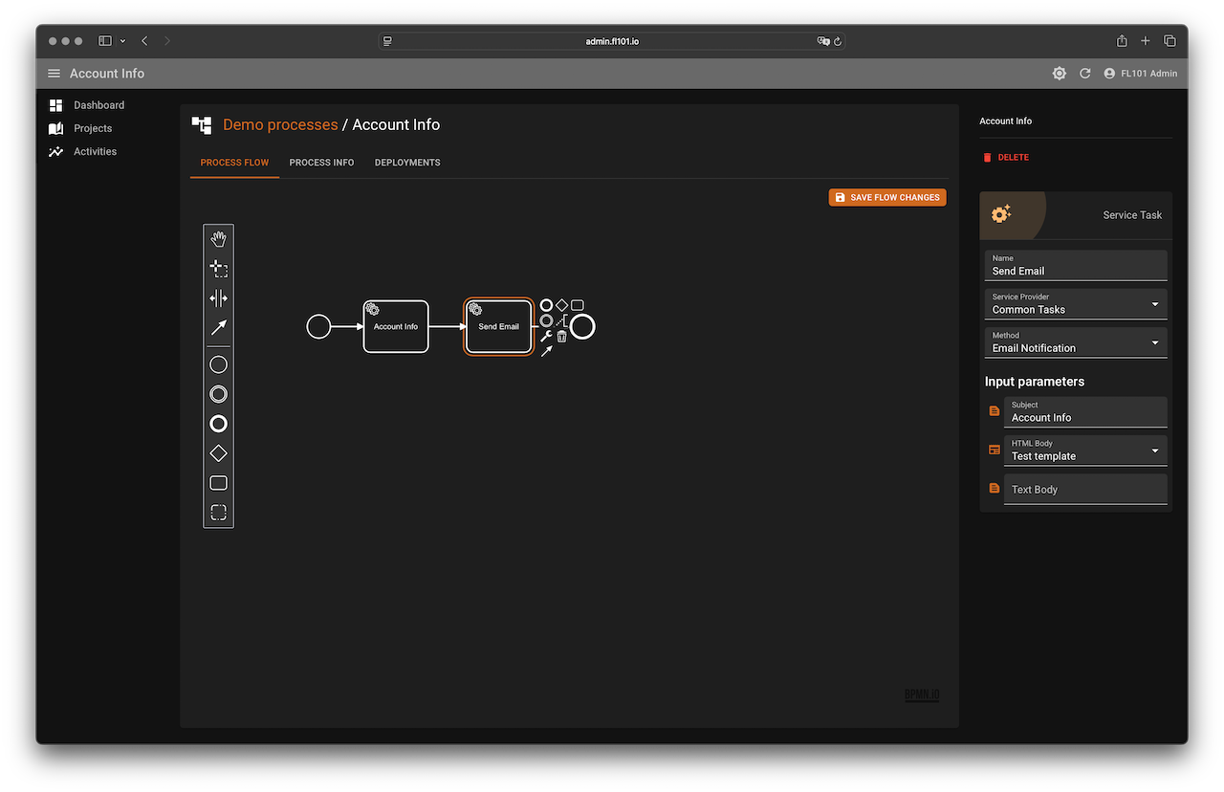Open the Deployments tab
The width and height of the screenshot is (1224, 792).
[x=407, y=163]
